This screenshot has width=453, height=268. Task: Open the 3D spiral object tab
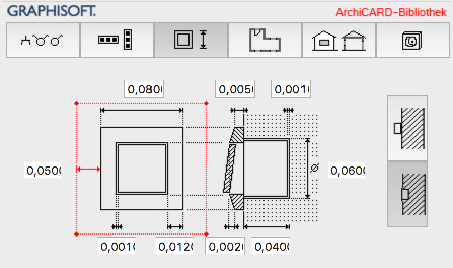(413, 40)
